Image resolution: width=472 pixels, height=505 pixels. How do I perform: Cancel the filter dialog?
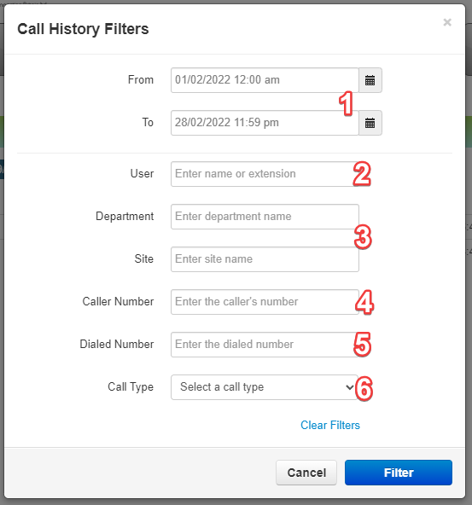pyautogui.click(x=306, y=473)
